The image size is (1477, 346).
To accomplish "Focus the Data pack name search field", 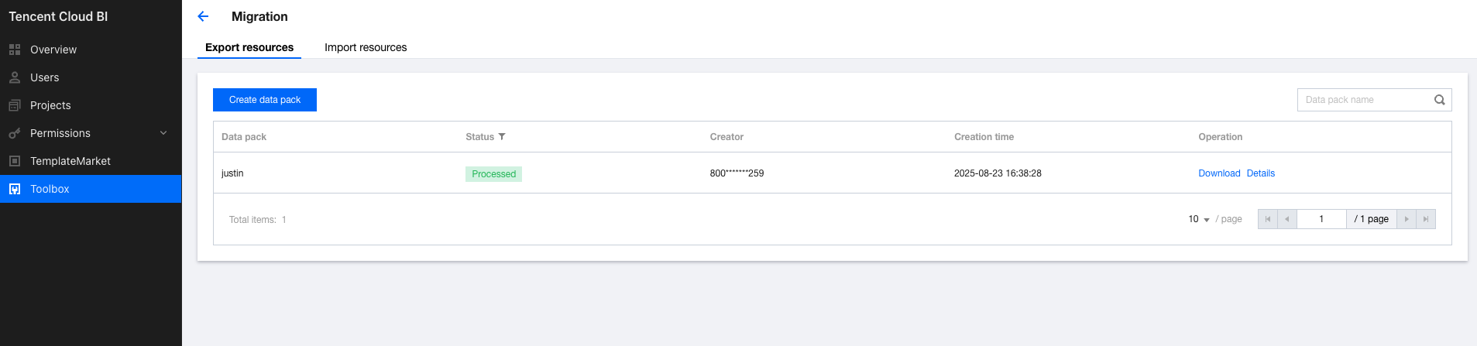I will tap(1363, 100).
